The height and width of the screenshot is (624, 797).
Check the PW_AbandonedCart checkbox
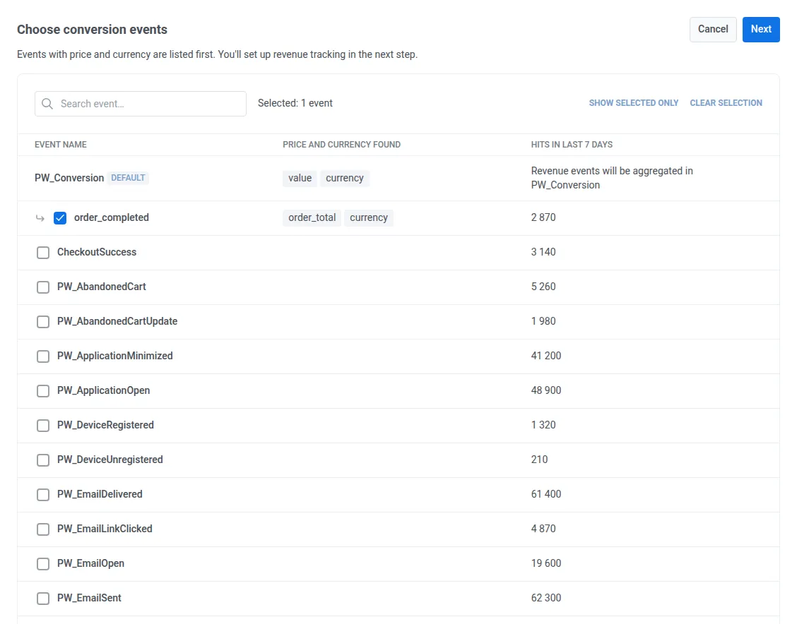[43, 287]
